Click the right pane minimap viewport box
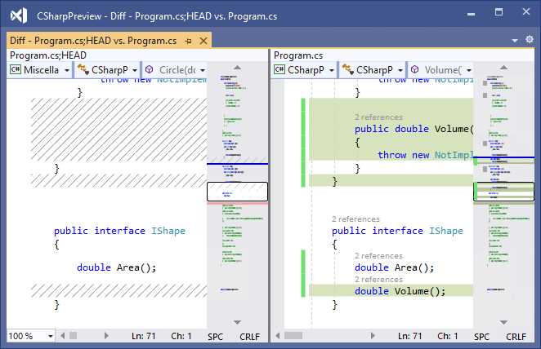The height and width of the screenshot is (349, 541). [503, 192]
